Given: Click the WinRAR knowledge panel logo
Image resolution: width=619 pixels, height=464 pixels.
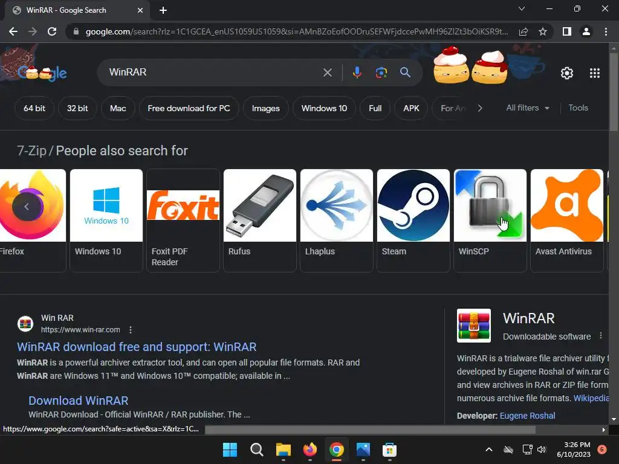Looking at the screenshot, I should [x=474, y=326].
